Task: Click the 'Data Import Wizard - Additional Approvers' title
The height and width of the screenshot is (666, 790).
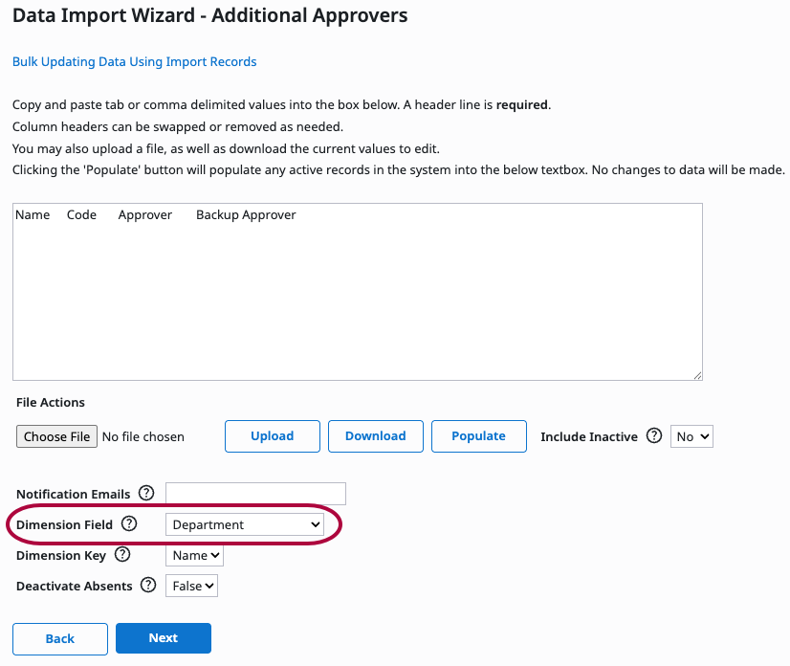Action: 209,15
